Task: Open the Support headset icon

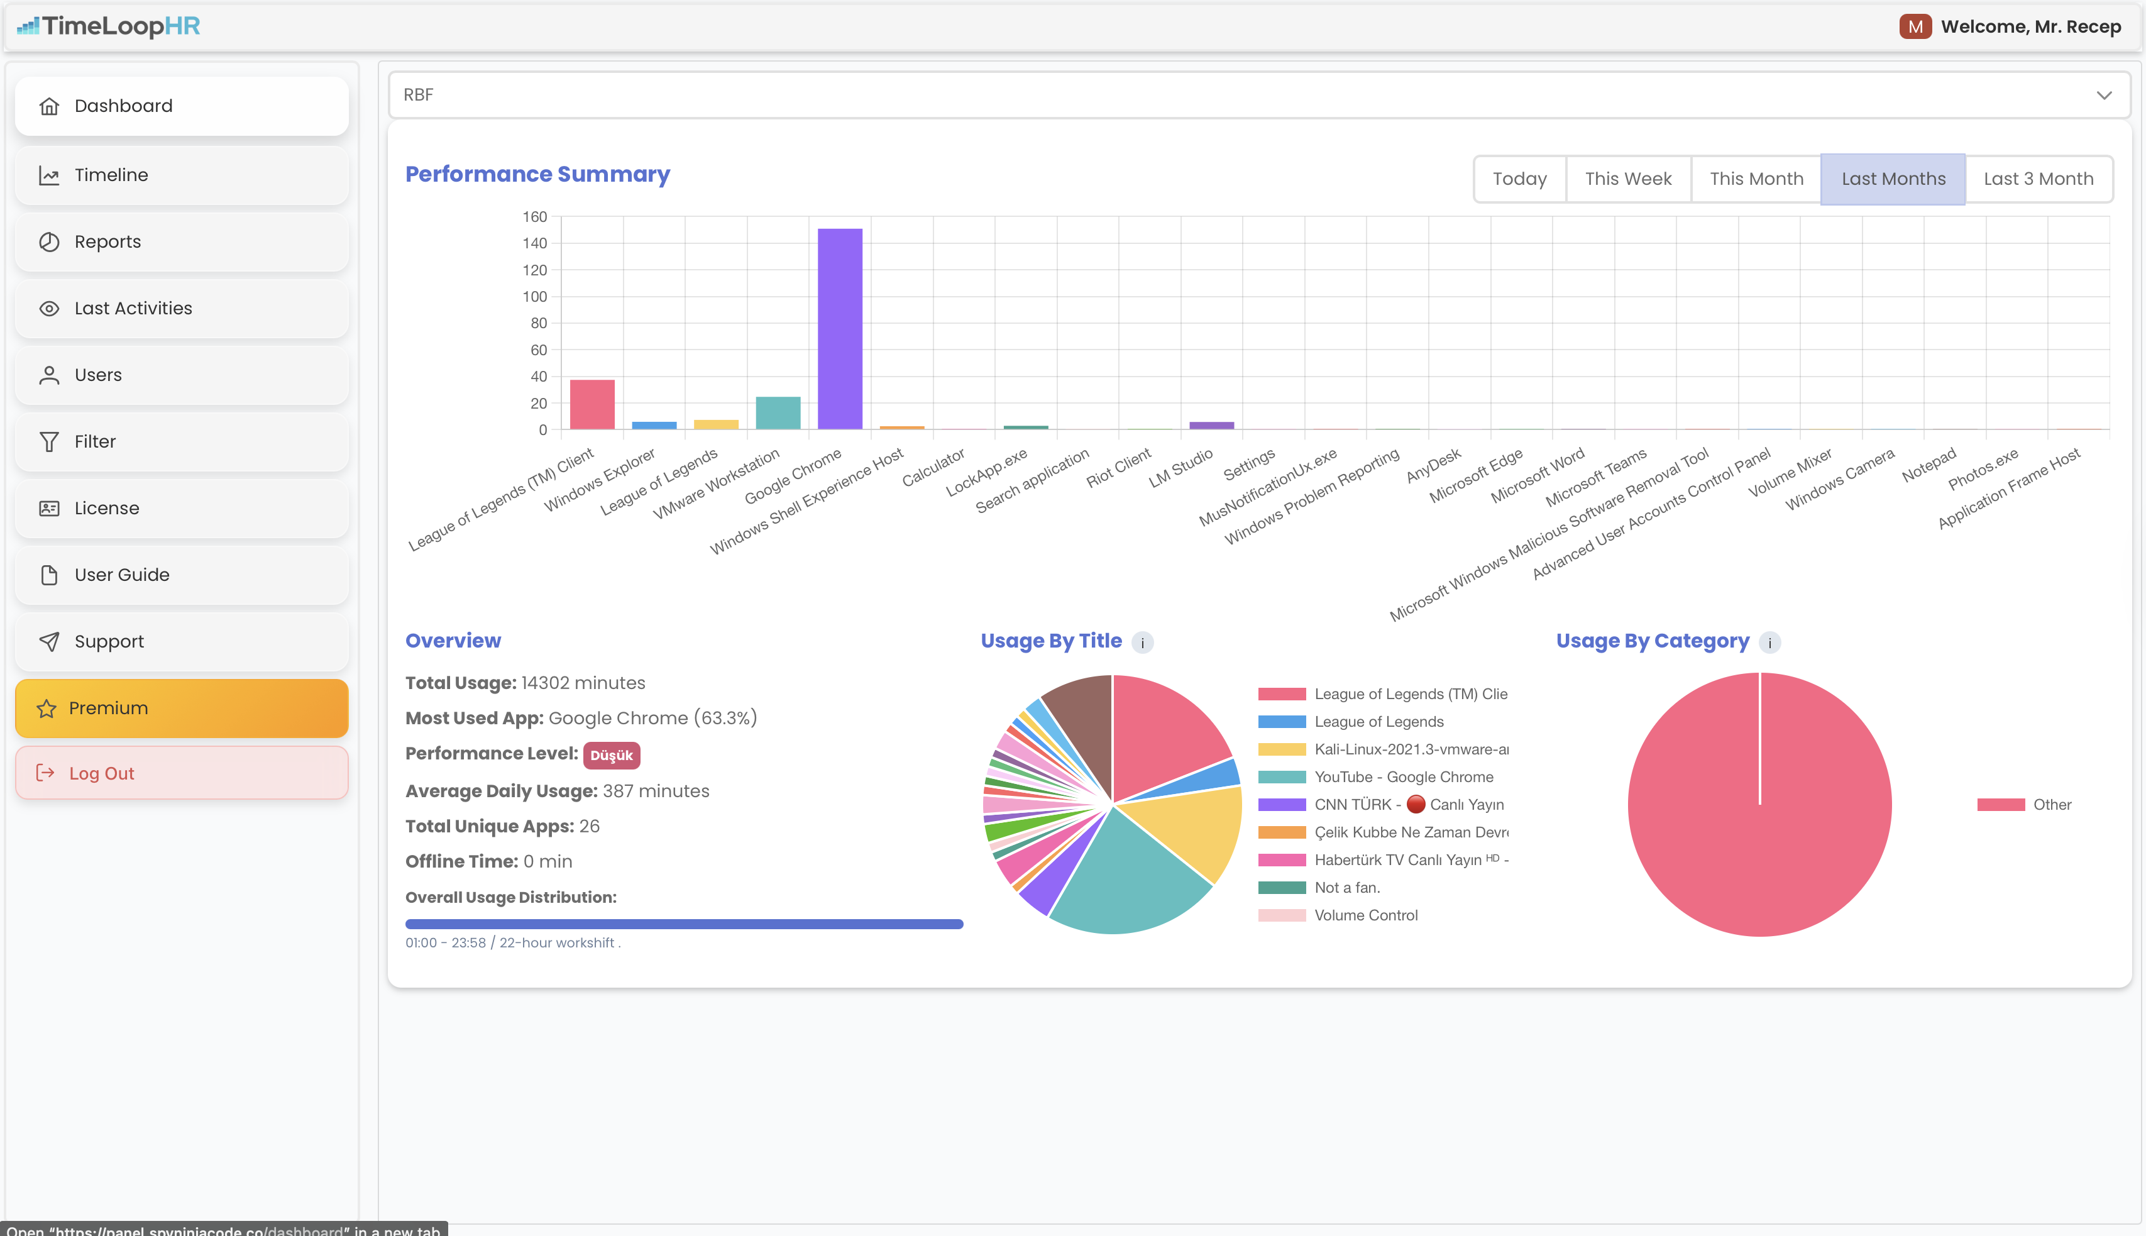Action: (48, 642)
